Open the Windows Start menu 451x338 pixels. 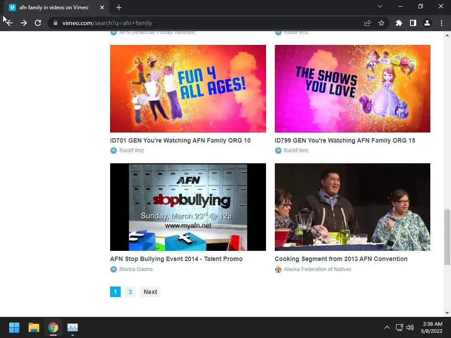point(14,327)
